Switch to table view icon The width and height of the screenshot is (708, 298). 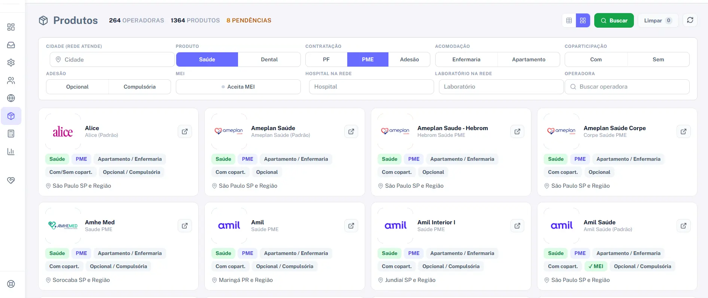tap(569, 21)
